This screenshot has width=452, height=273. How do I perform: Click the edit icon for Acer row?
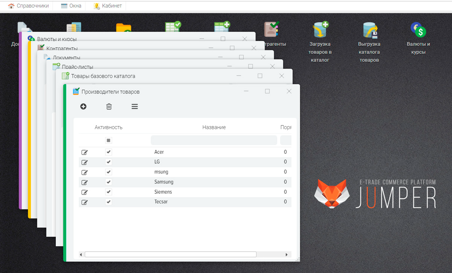click(x=85, y=152)
